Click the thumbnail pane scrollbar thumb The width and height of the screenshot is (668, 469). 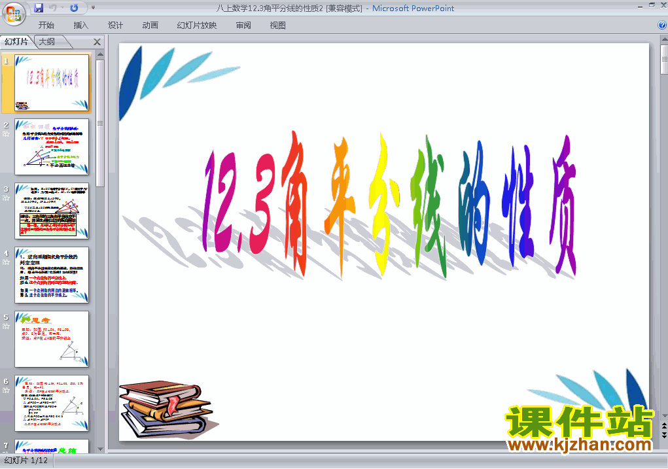click(x=100, y=123)
